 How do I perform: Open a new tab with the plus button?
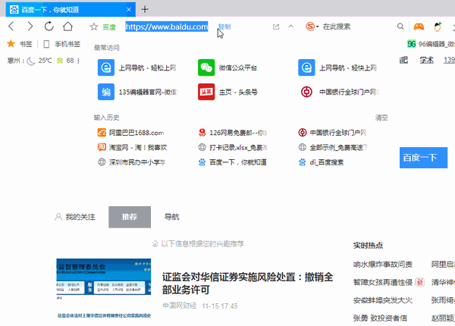[x=145, y=9]
